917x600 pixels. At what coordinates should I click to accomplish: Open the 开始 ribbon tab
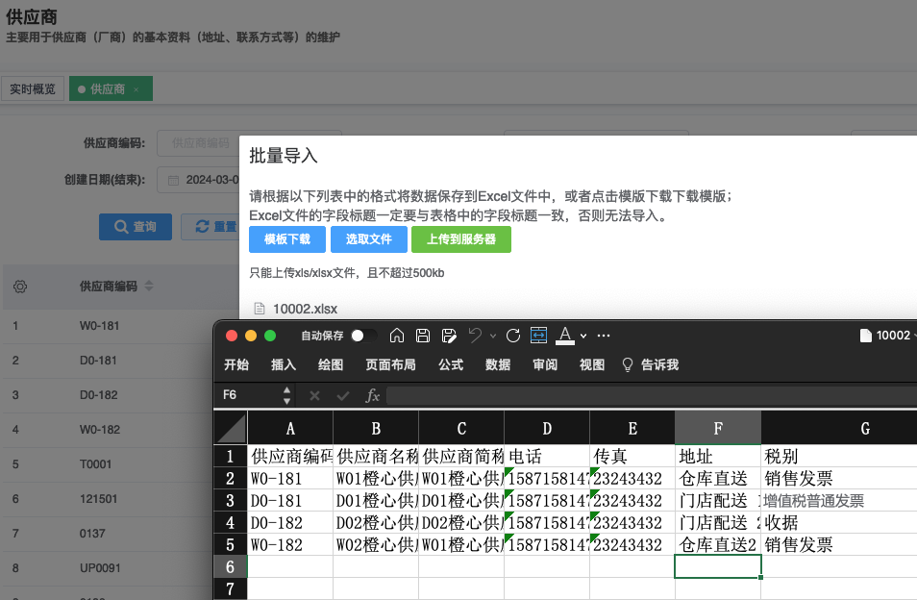point(236,364)
